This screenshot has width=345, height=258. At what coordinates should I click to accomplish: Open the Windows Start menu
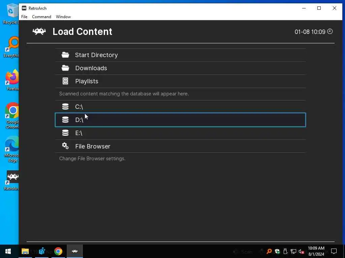click(x=8, y=251)
